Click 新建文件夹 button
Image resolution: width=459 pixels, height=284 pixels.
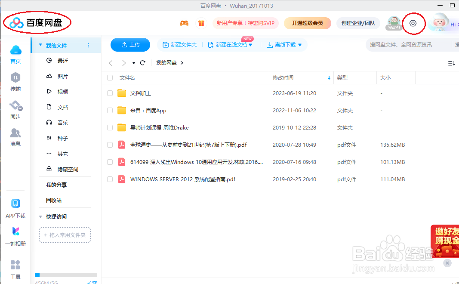(179, 45)
